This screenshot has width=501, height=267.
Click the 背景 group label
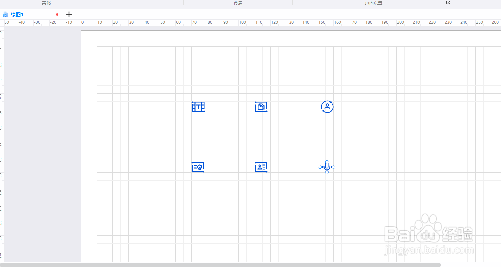click(x=238, y=3)
